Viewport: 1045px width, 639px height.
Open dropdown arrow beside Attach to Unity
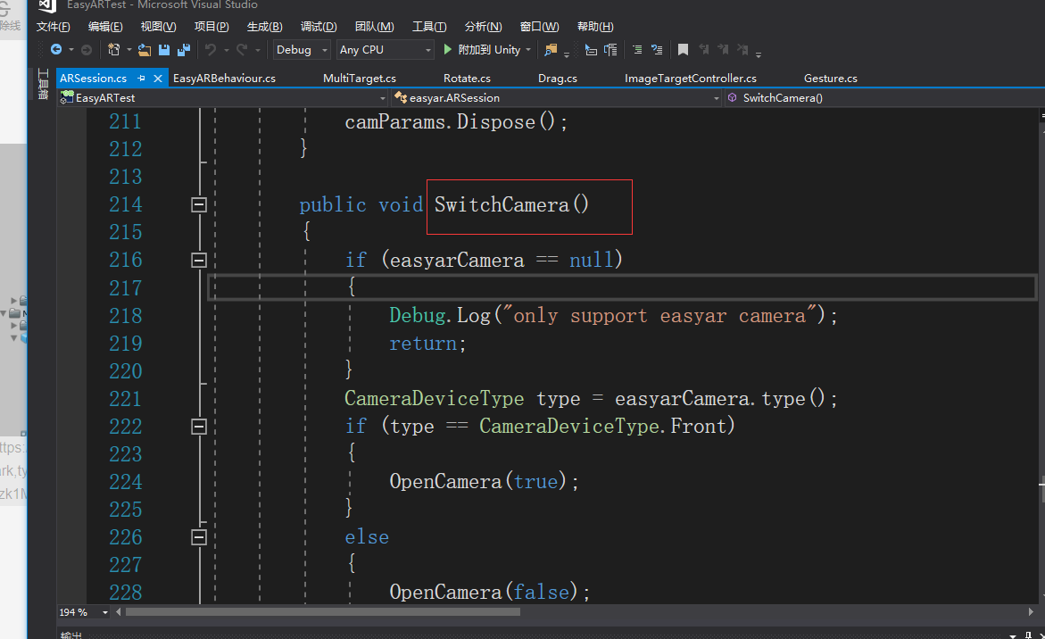528,49
